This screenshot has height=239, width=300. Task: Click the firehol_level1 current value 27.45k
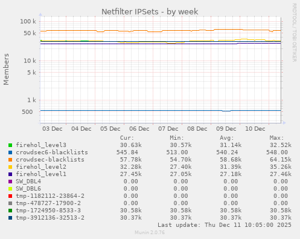click(x=131, y=174)
